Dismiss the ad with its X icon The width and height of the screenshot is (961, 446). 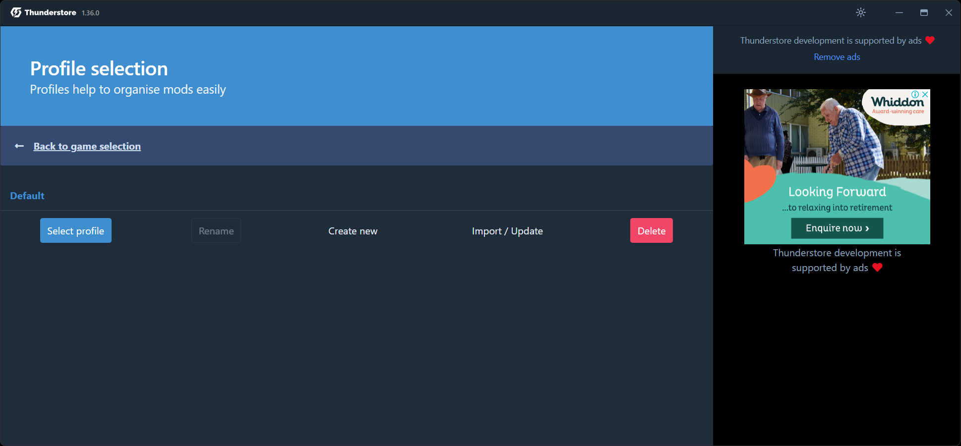(x=925, y=94)
